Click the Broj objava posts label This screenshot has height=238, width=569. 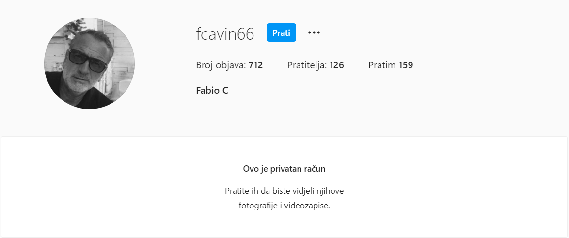[x=221, y=65]
